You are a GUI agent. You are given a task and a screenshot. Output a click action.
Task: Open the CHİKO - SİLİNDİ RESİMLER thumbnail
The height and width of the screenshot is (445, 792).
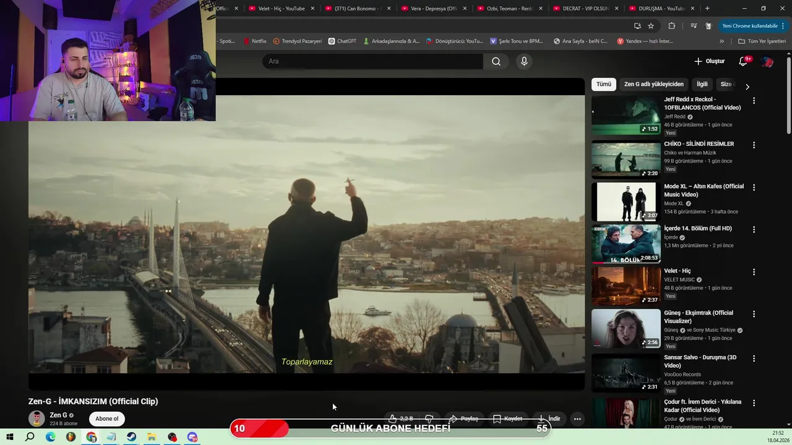coord(626,159)
